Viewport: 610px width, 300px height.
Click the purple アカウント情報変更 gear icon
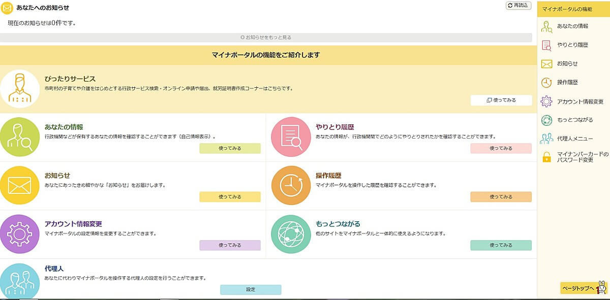point(20,234)
